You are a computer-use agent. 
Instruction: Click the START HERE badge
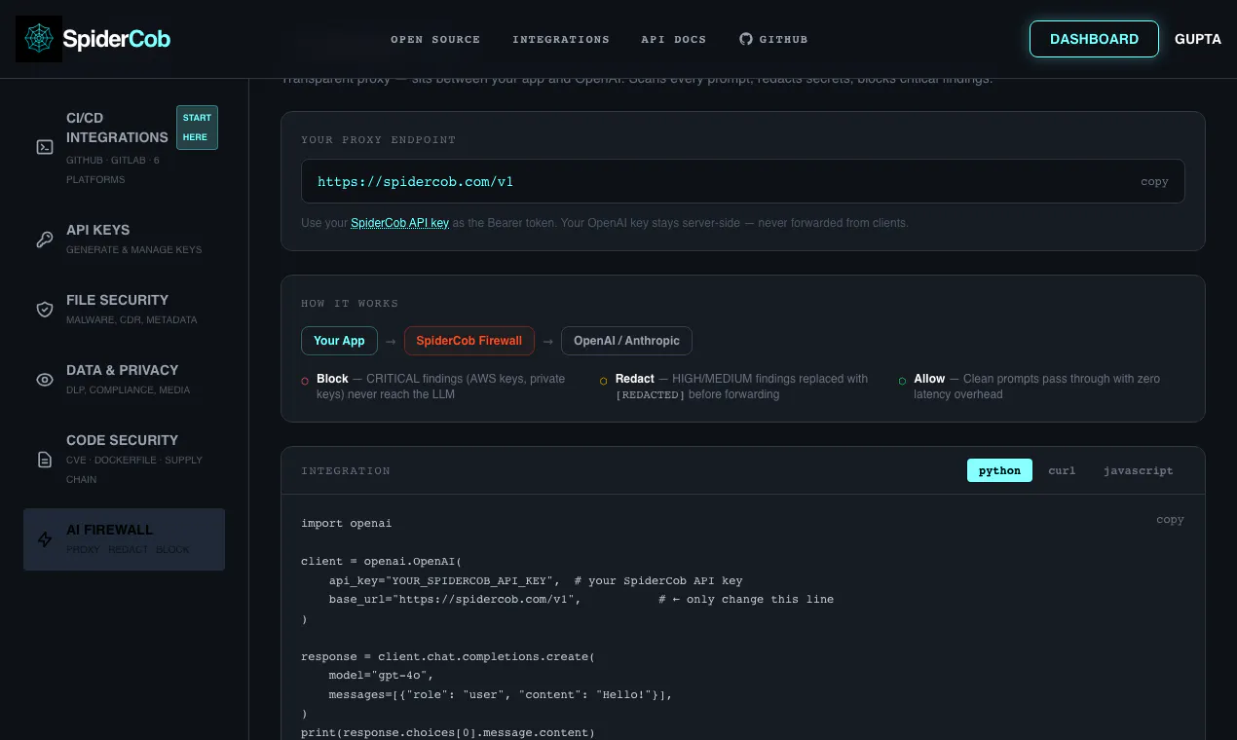(x=197, y=128)
